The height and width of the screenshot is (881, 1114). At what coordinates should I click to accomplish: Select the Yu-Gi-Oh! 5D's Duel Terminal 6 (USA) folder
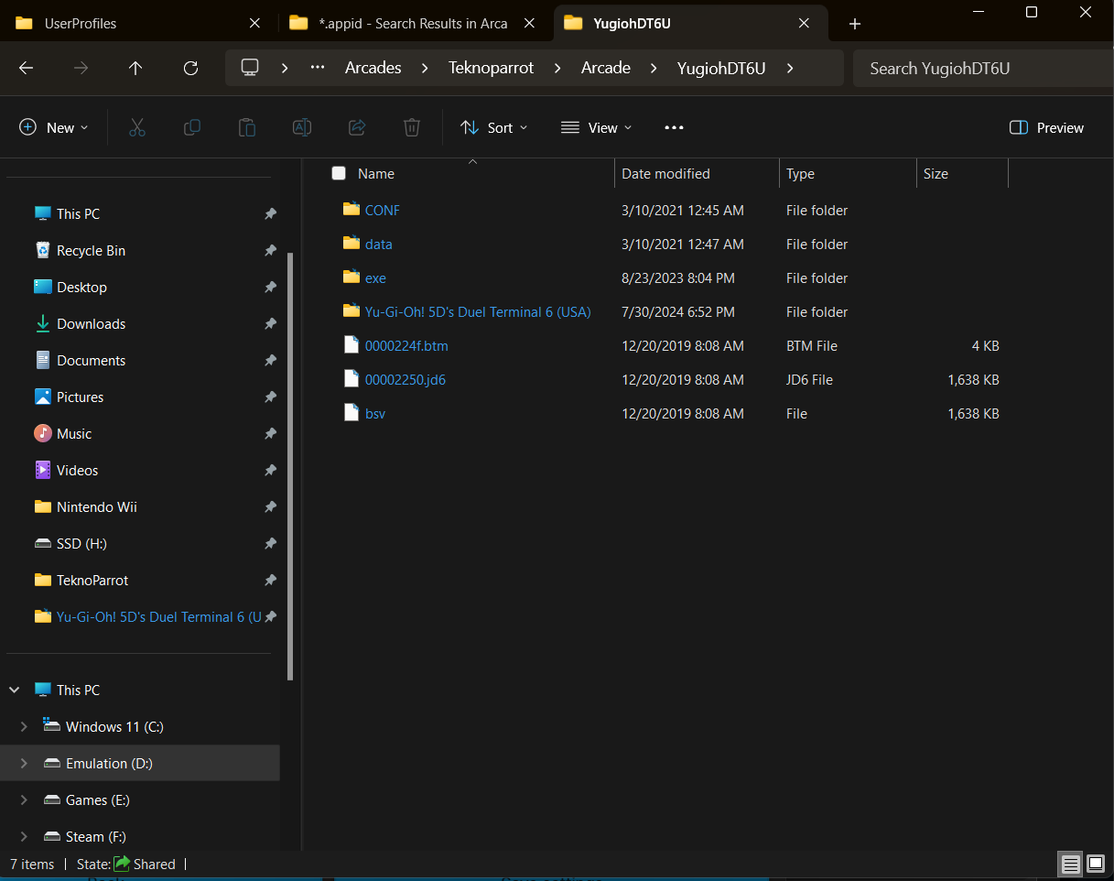(x=478, y=311)
